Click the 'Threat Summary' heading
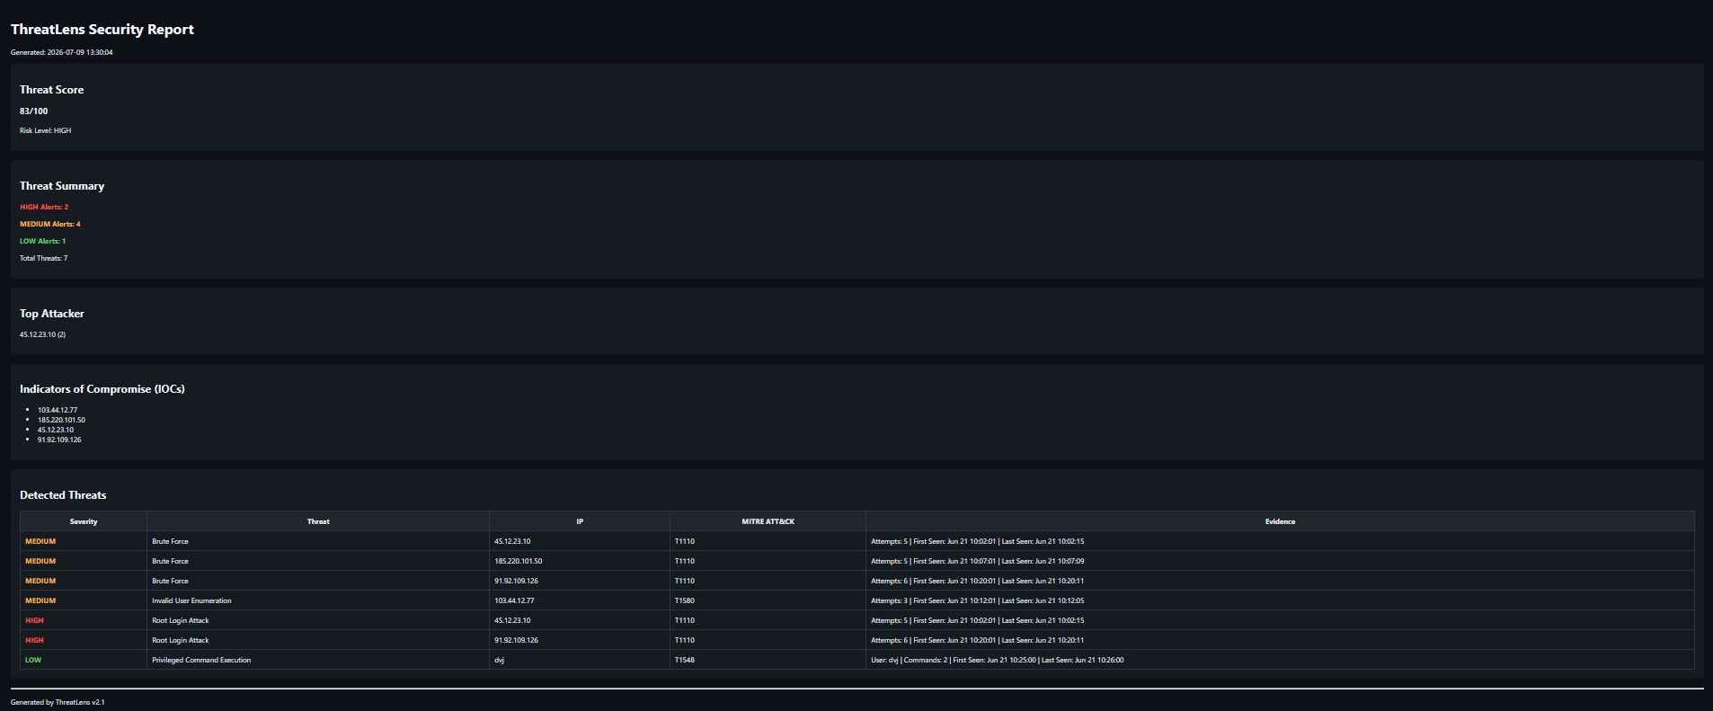This screenshot has height=711, width=1713. tap(62, 186)
